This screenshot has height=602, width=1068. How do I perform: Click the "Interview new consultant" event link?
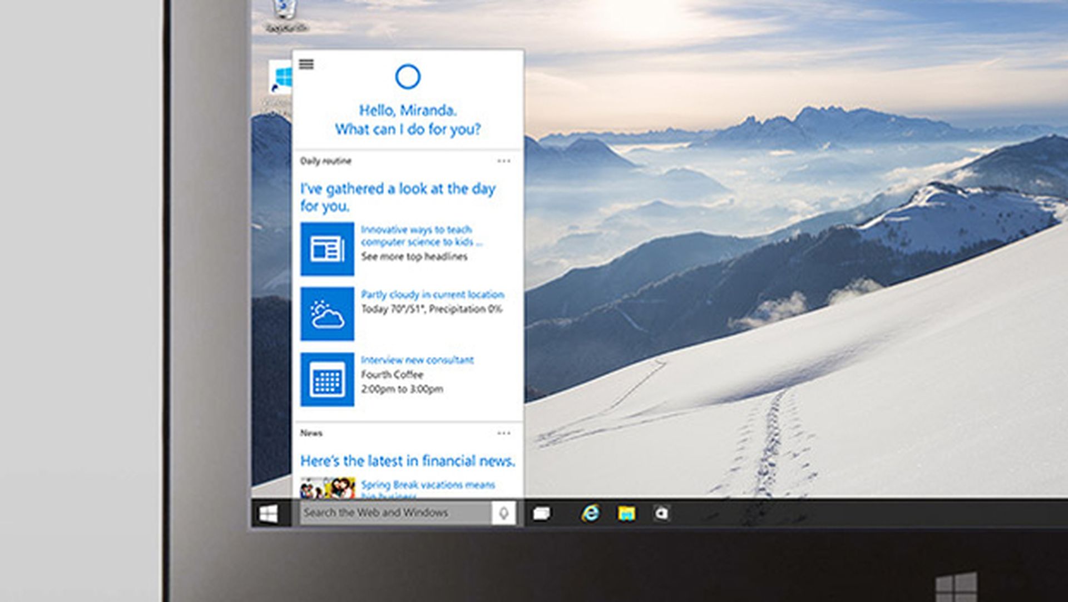[417, 360]
